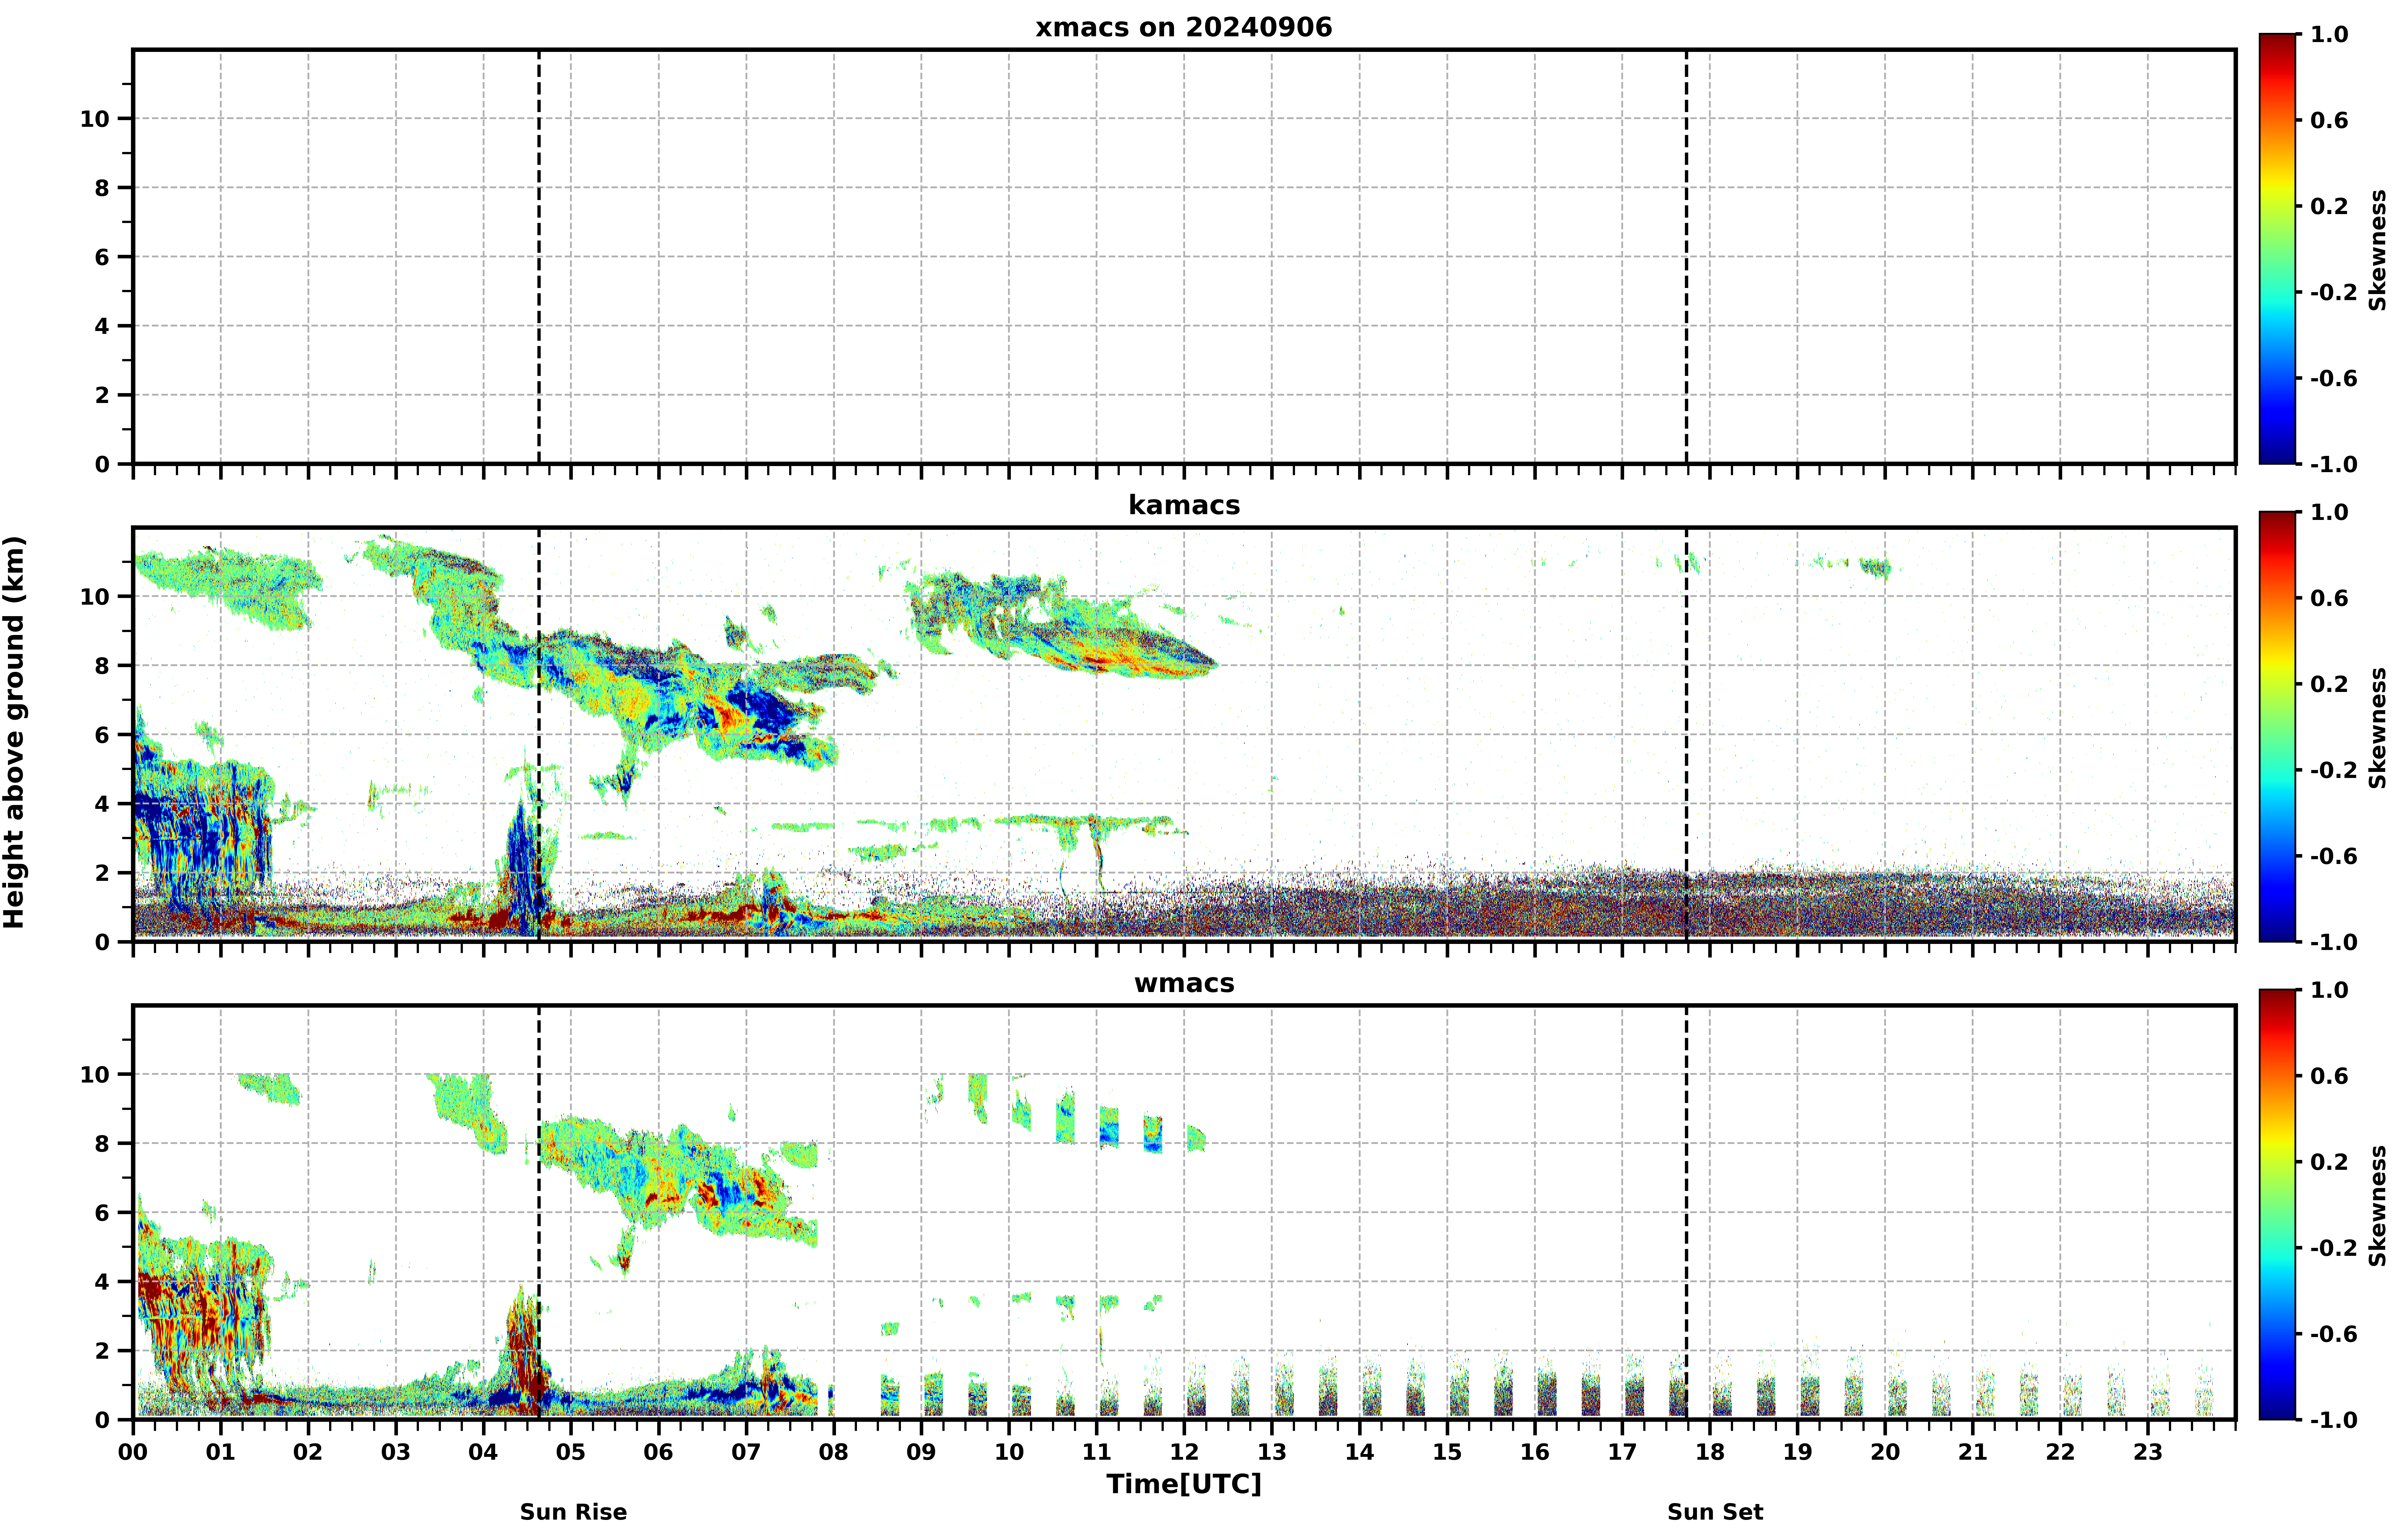Click the '12' time tick label
Screen dimensions: 2404x1540
[1184, 1452]
